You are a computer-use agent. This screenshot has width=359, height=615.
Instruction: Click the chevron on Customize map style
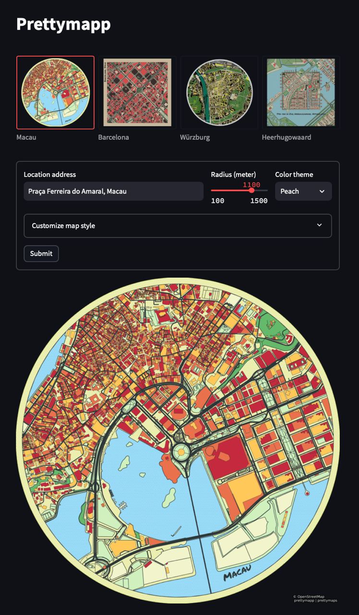(319, 225)
